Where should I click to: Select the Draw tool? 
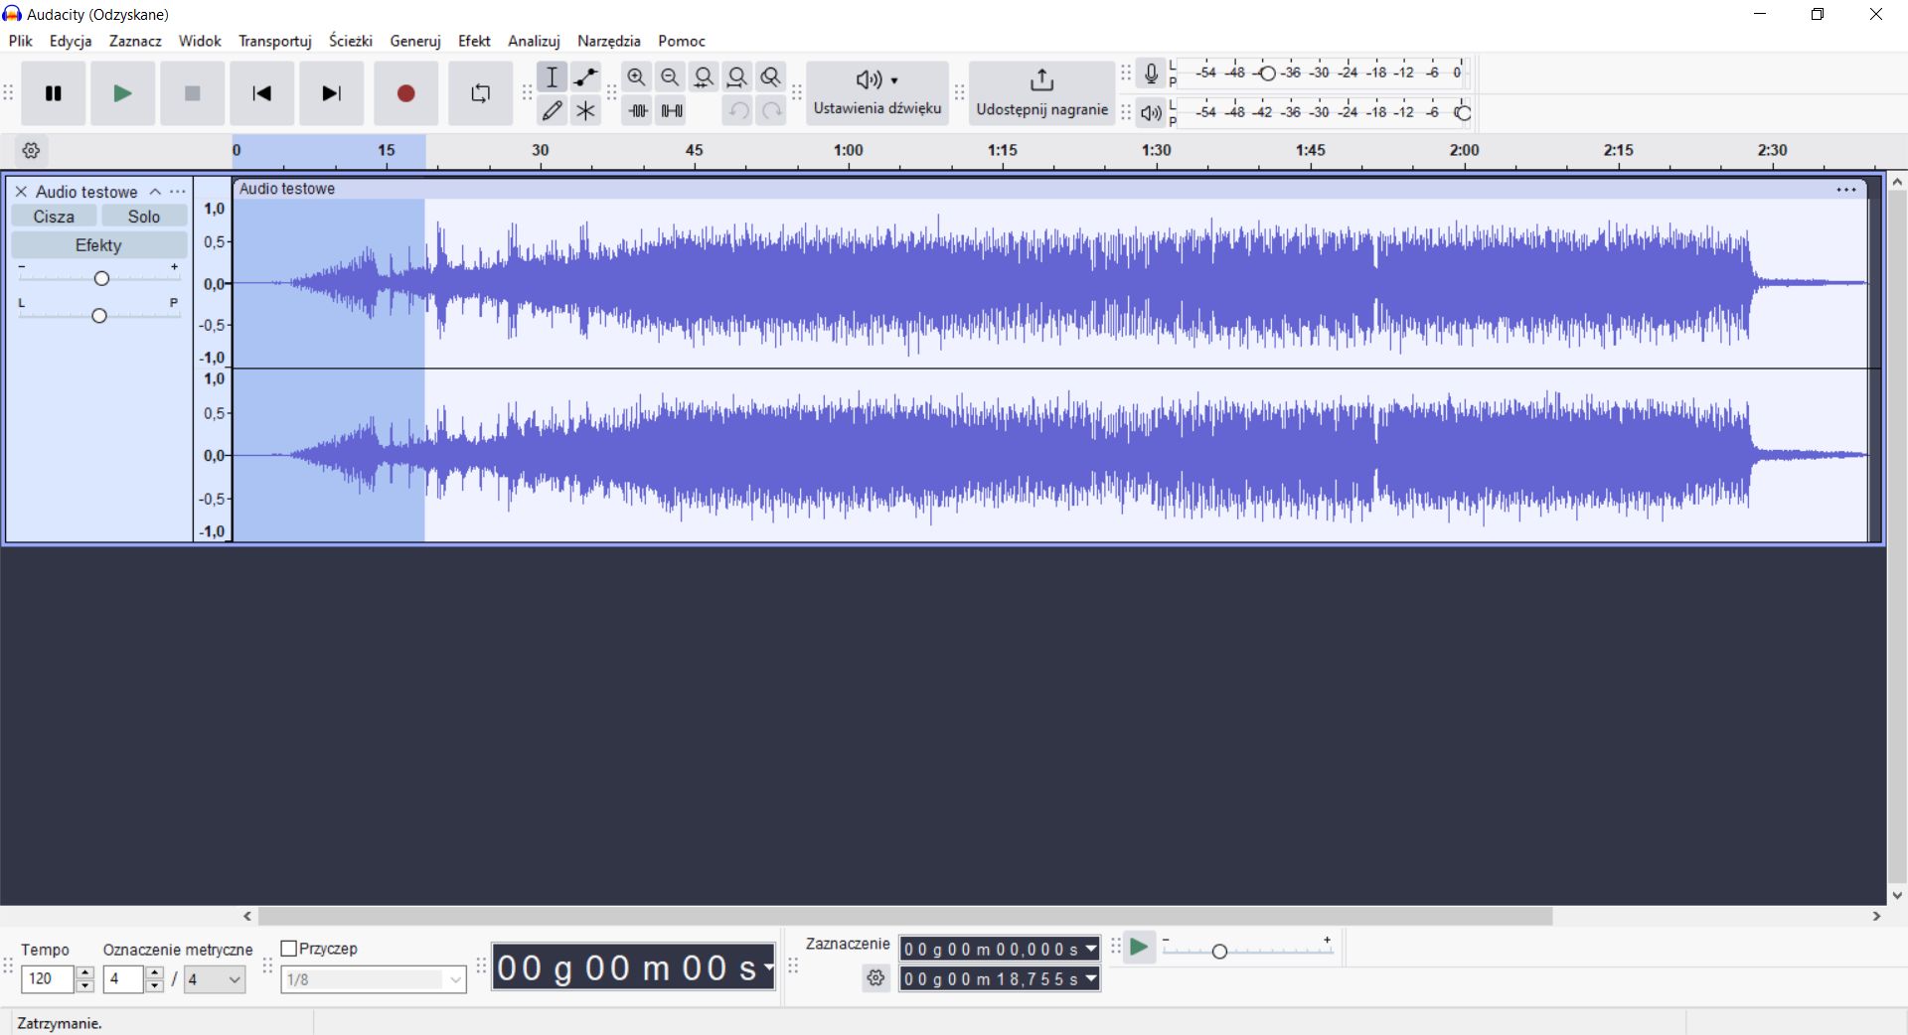(552, 110)
